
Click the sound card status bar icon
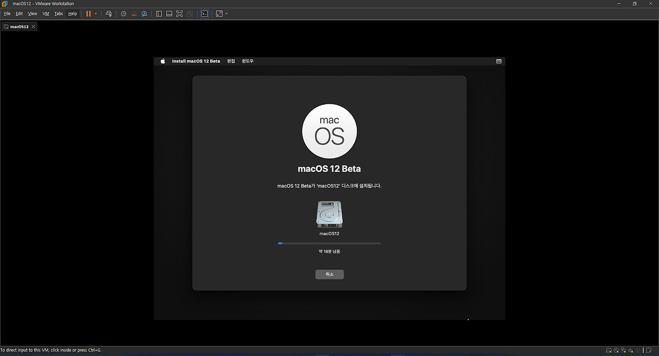point(631,350)
